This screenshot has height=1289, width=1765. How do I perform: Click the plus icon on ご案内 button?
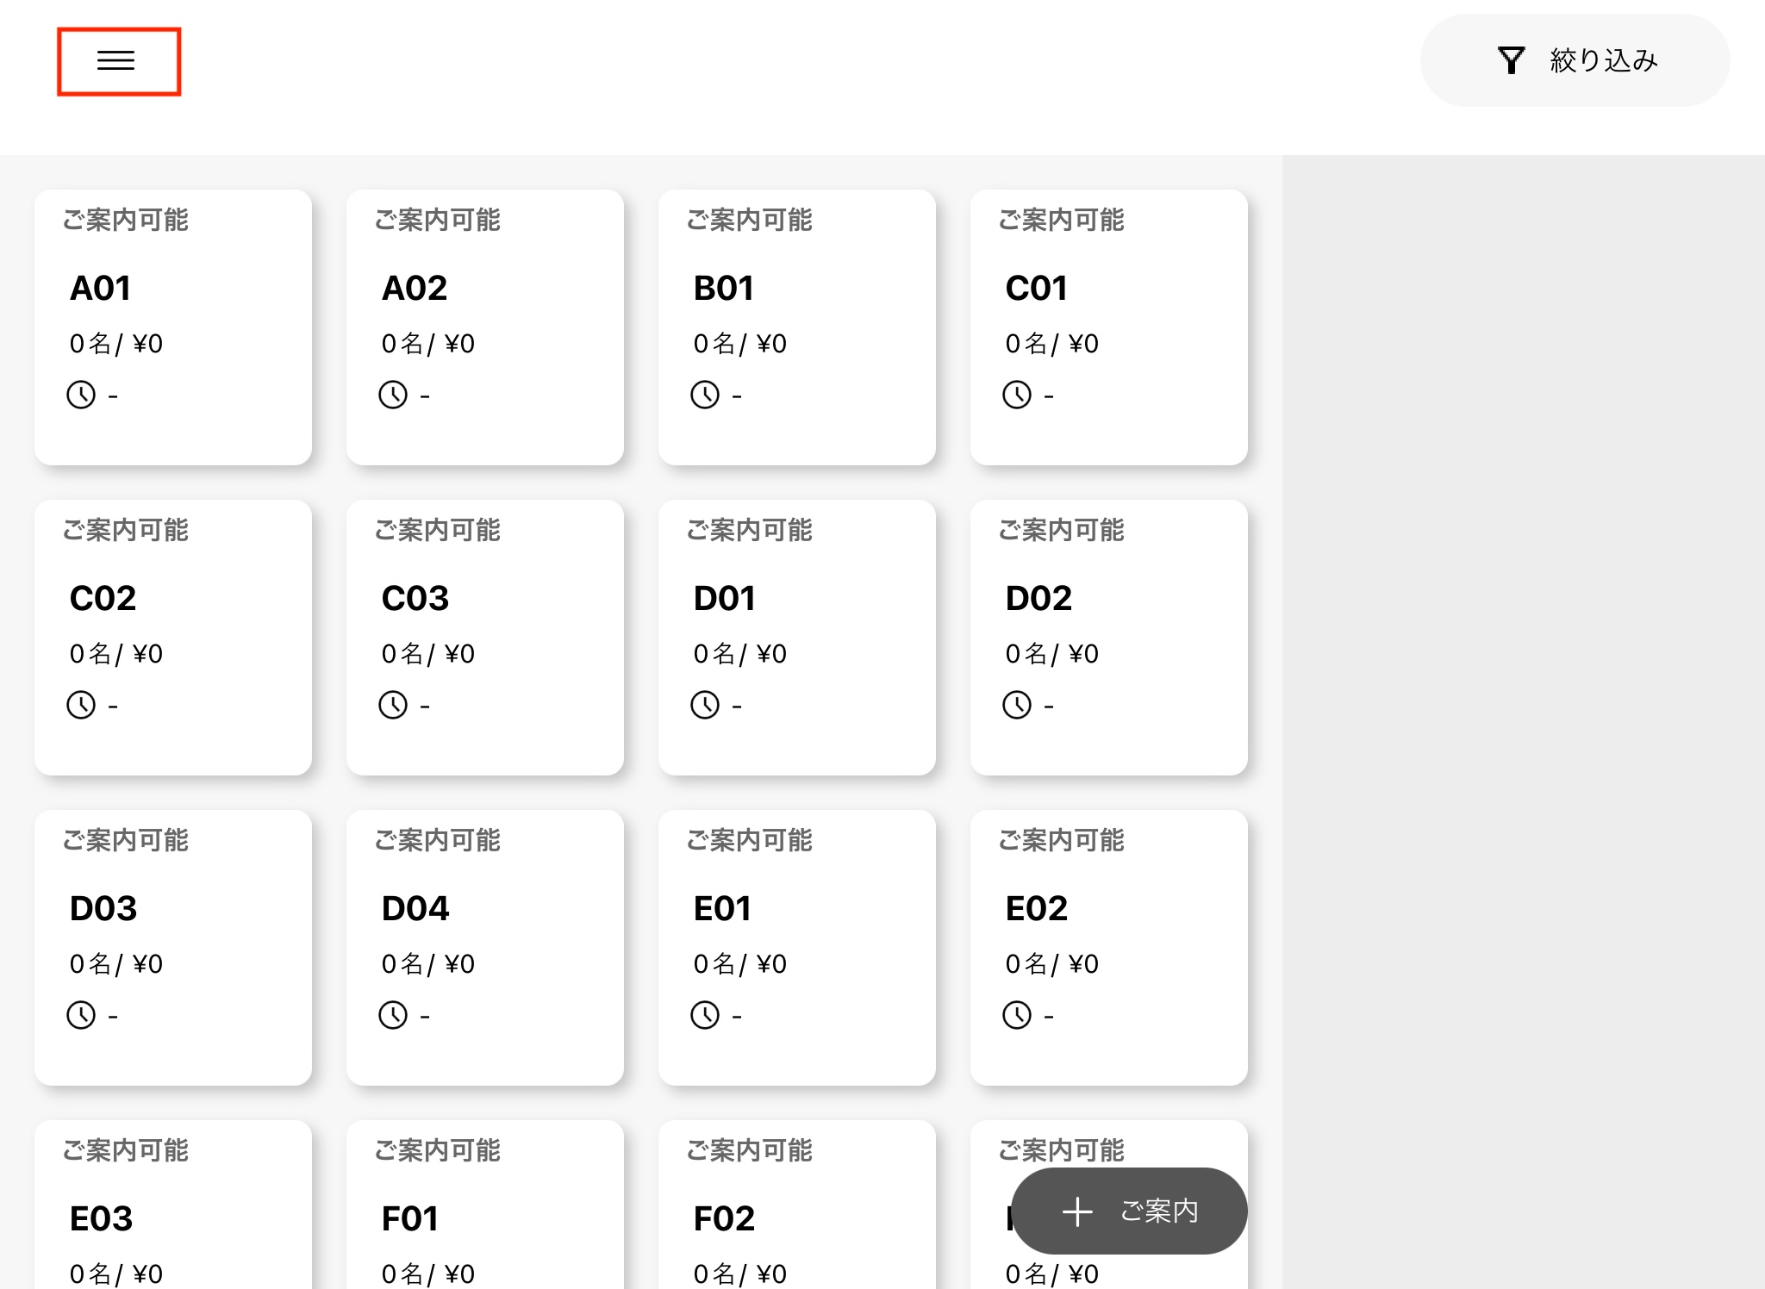[x=1077, y=1211]
